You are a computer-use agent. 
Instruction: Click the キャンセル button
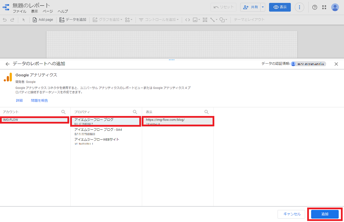pos(292,214)
